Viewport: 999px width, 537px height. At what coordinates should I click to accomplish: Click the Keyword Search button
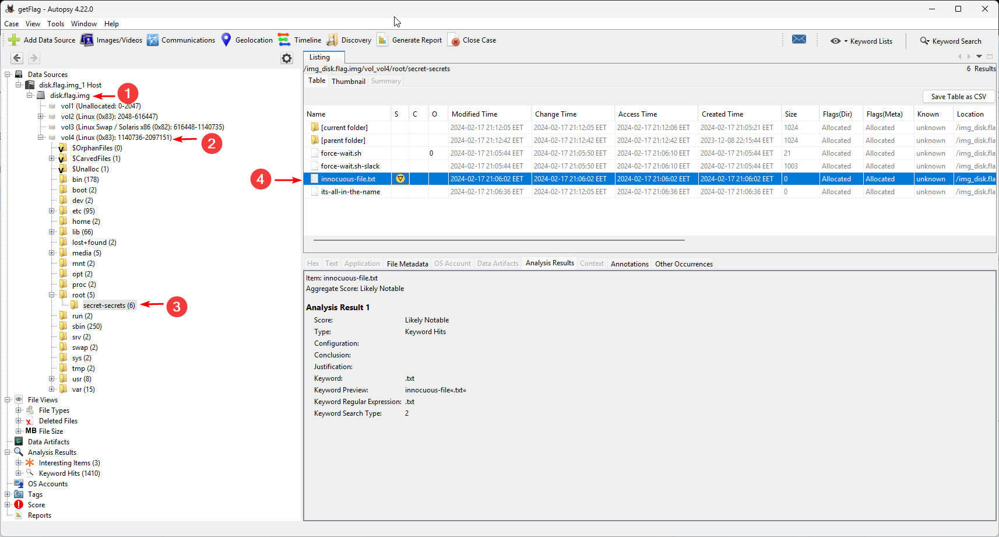[x=951, y=41]
